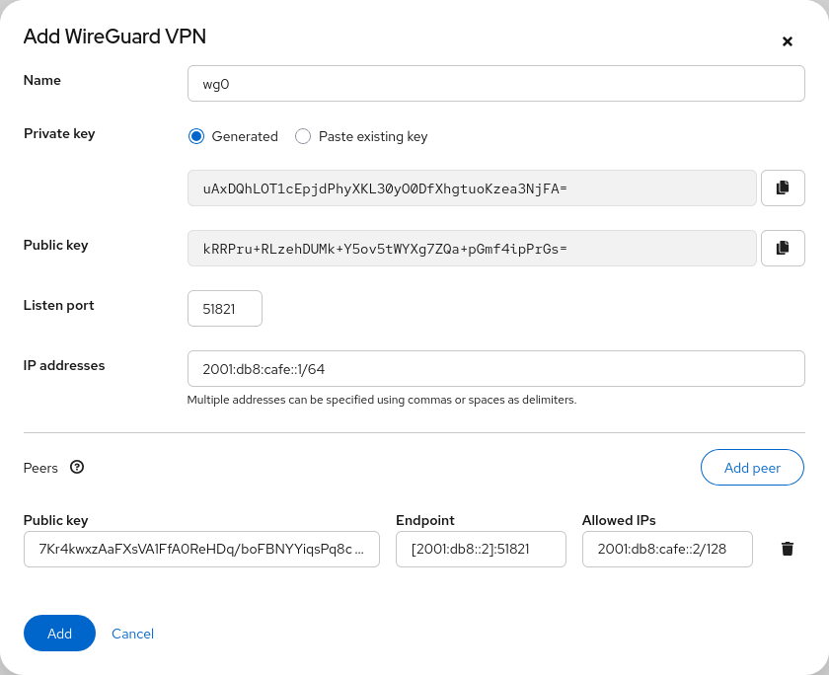Viewport: 829px width, 675px height.
Task: Select the peer Endpoint field
Action: pyautogui.click(x=481, y=549)
